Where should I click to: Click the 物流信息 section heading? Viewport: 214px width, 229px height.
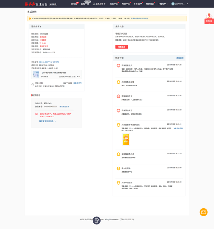(36, 95)
